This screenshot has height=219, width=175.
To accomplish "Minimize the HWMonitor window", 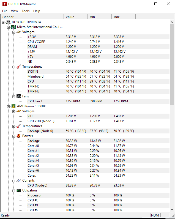I will coord(143,4).
